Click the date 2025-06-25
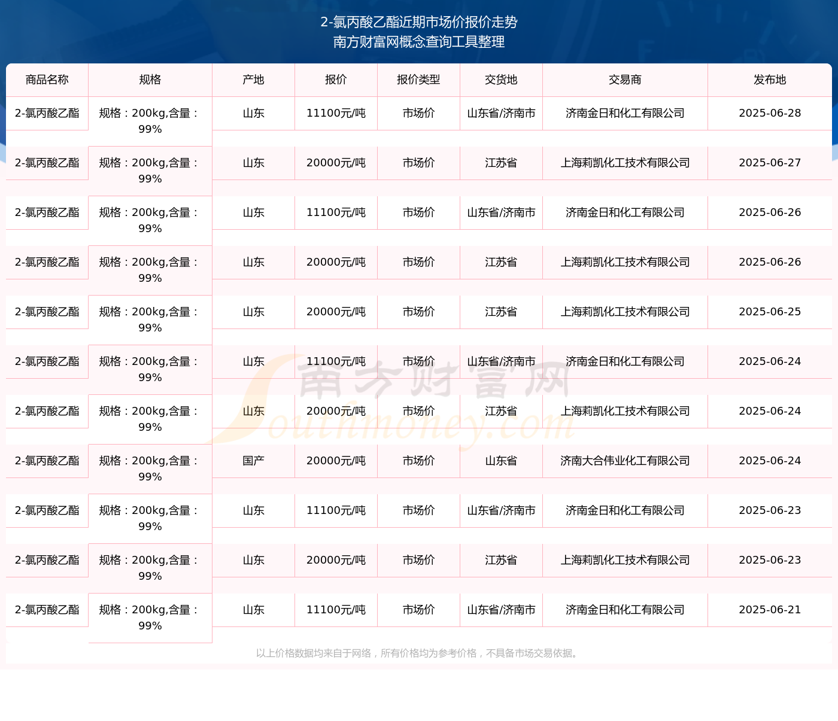Viewport: 838px width, 721px height. (770, 312)
